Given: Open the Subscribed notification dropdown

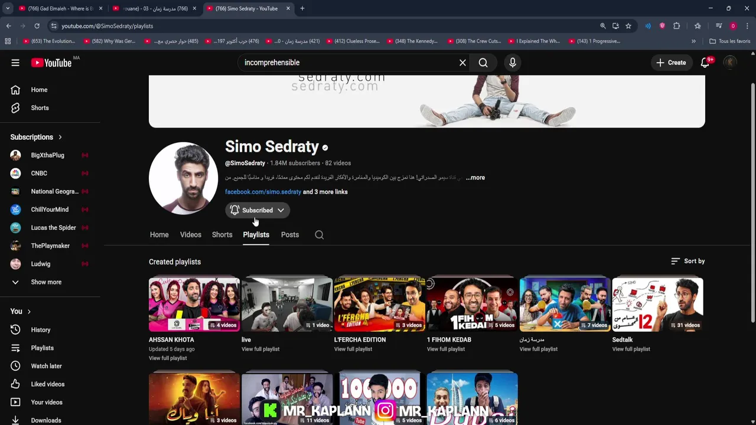Looking at the screenshot, I should 258,210.
